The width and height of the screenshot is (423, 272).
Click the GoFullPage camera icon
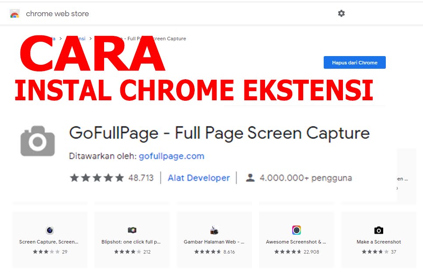click(x=38, y=141)
